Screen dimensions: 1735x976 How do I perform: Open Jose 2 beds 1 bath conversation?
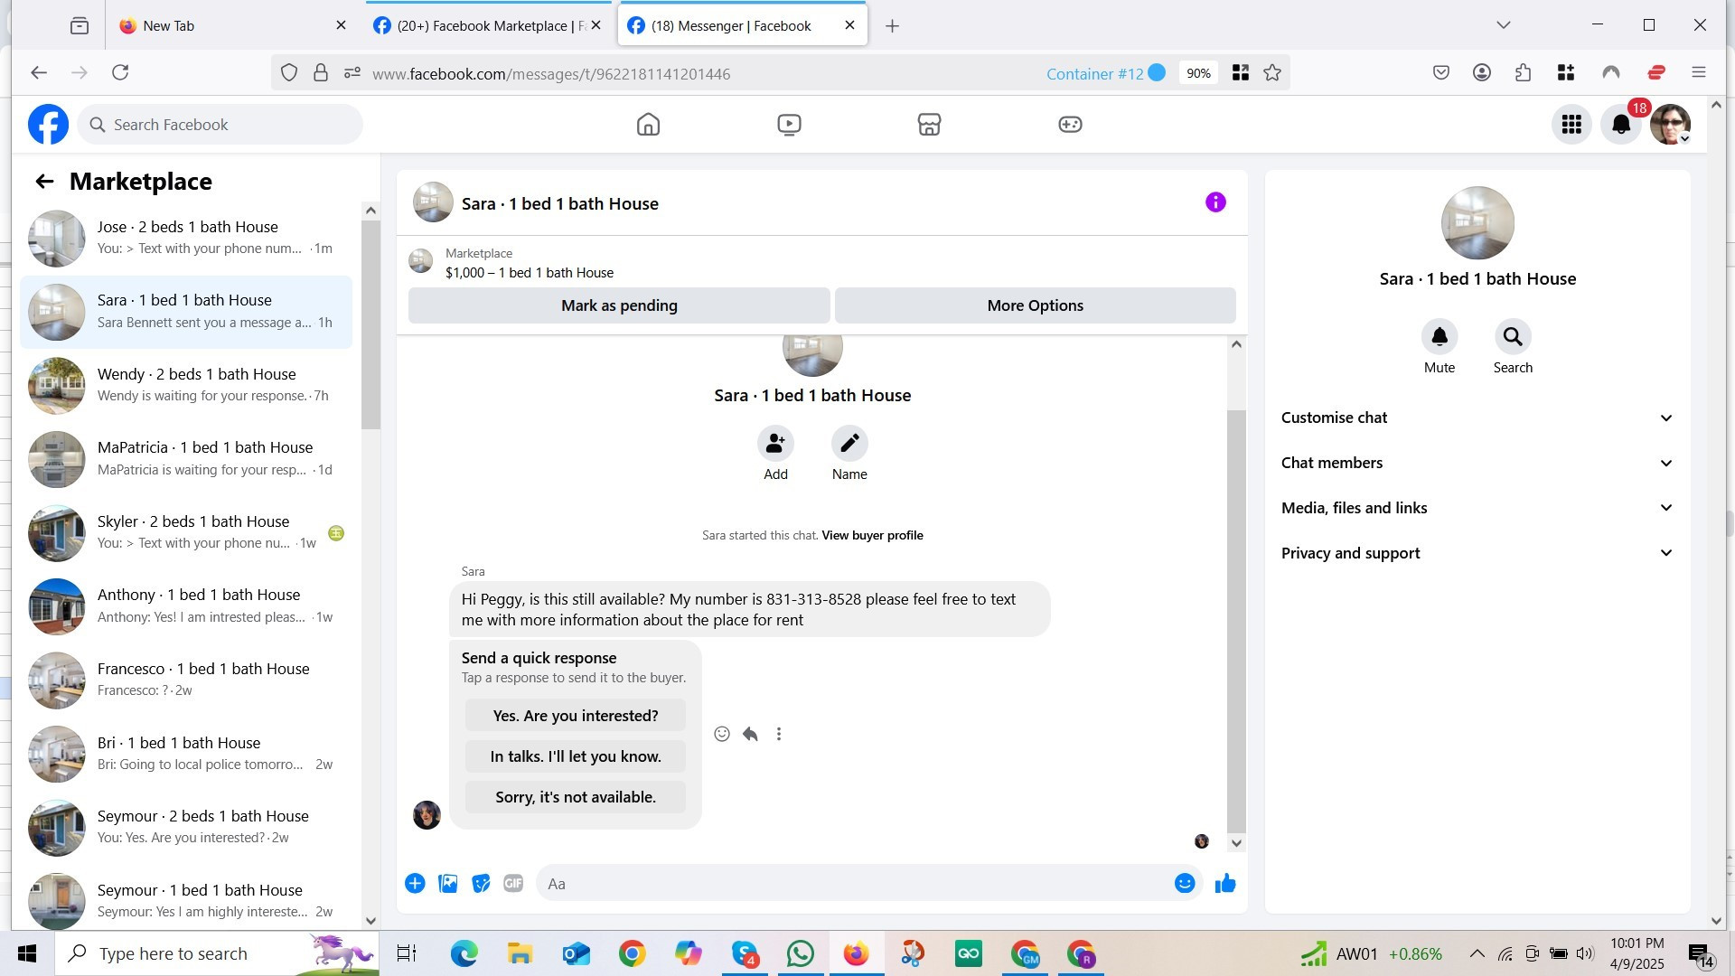click(x=186, y=239)
